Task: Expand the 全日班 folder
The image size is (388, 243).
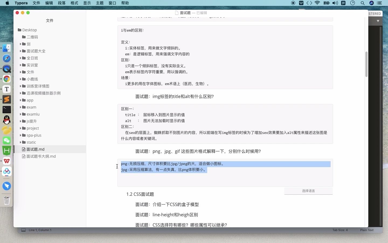Action: click(20, 58)
